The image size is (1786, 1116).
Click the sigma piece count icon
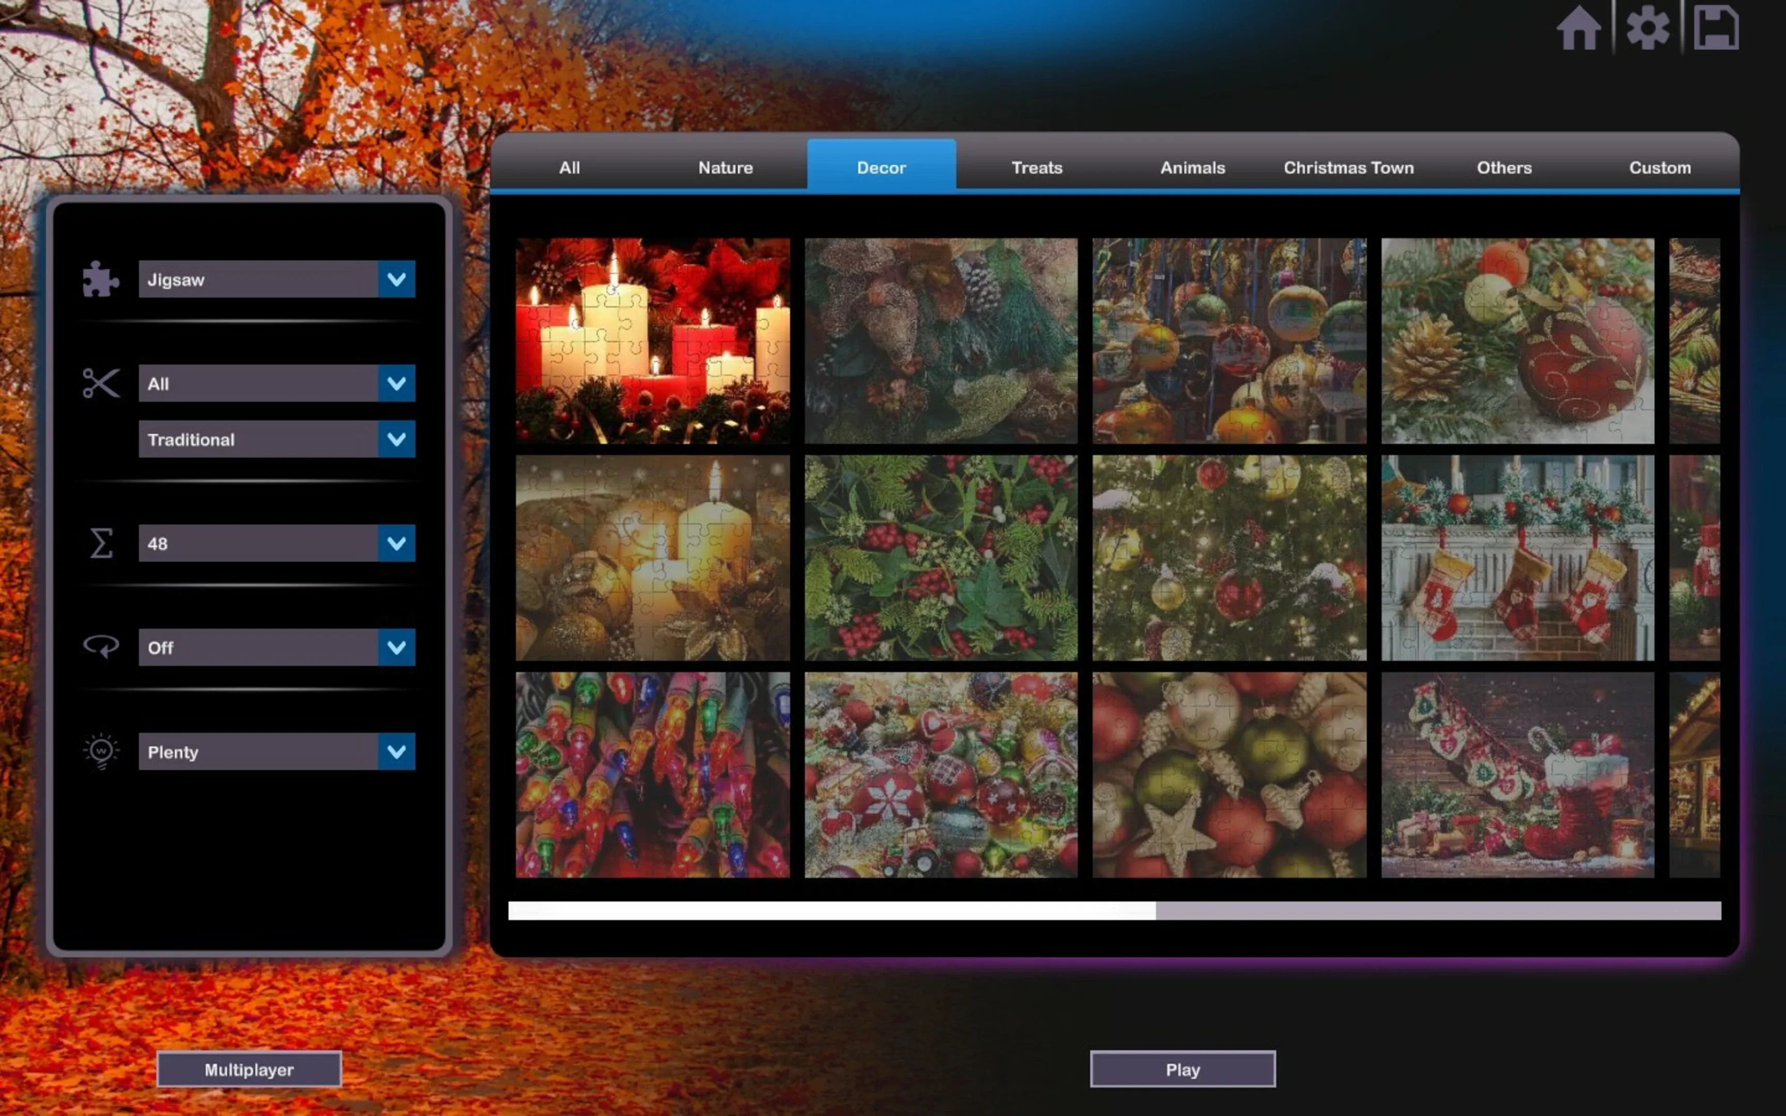coord(100,543)
